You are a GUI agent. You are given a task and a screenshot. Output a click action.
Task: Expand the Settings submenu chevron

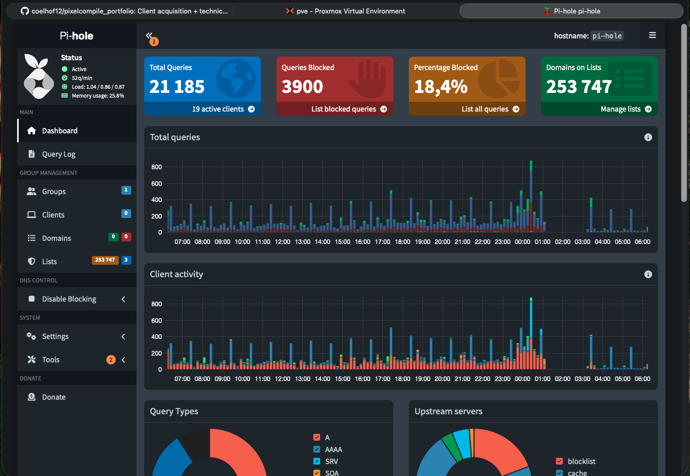click(x=123, y=336)
